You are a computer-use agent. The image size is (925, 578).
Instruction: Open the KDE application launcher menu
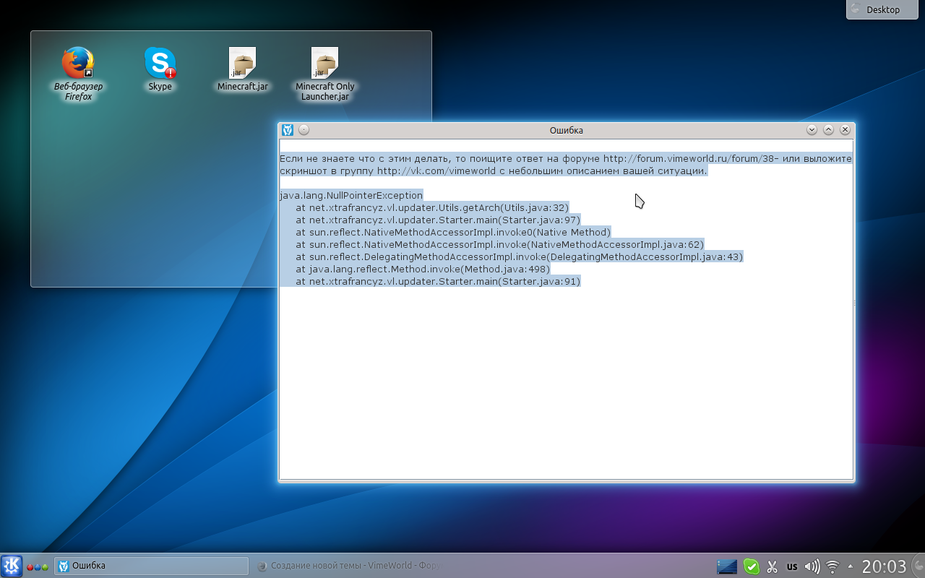point(12,566)
